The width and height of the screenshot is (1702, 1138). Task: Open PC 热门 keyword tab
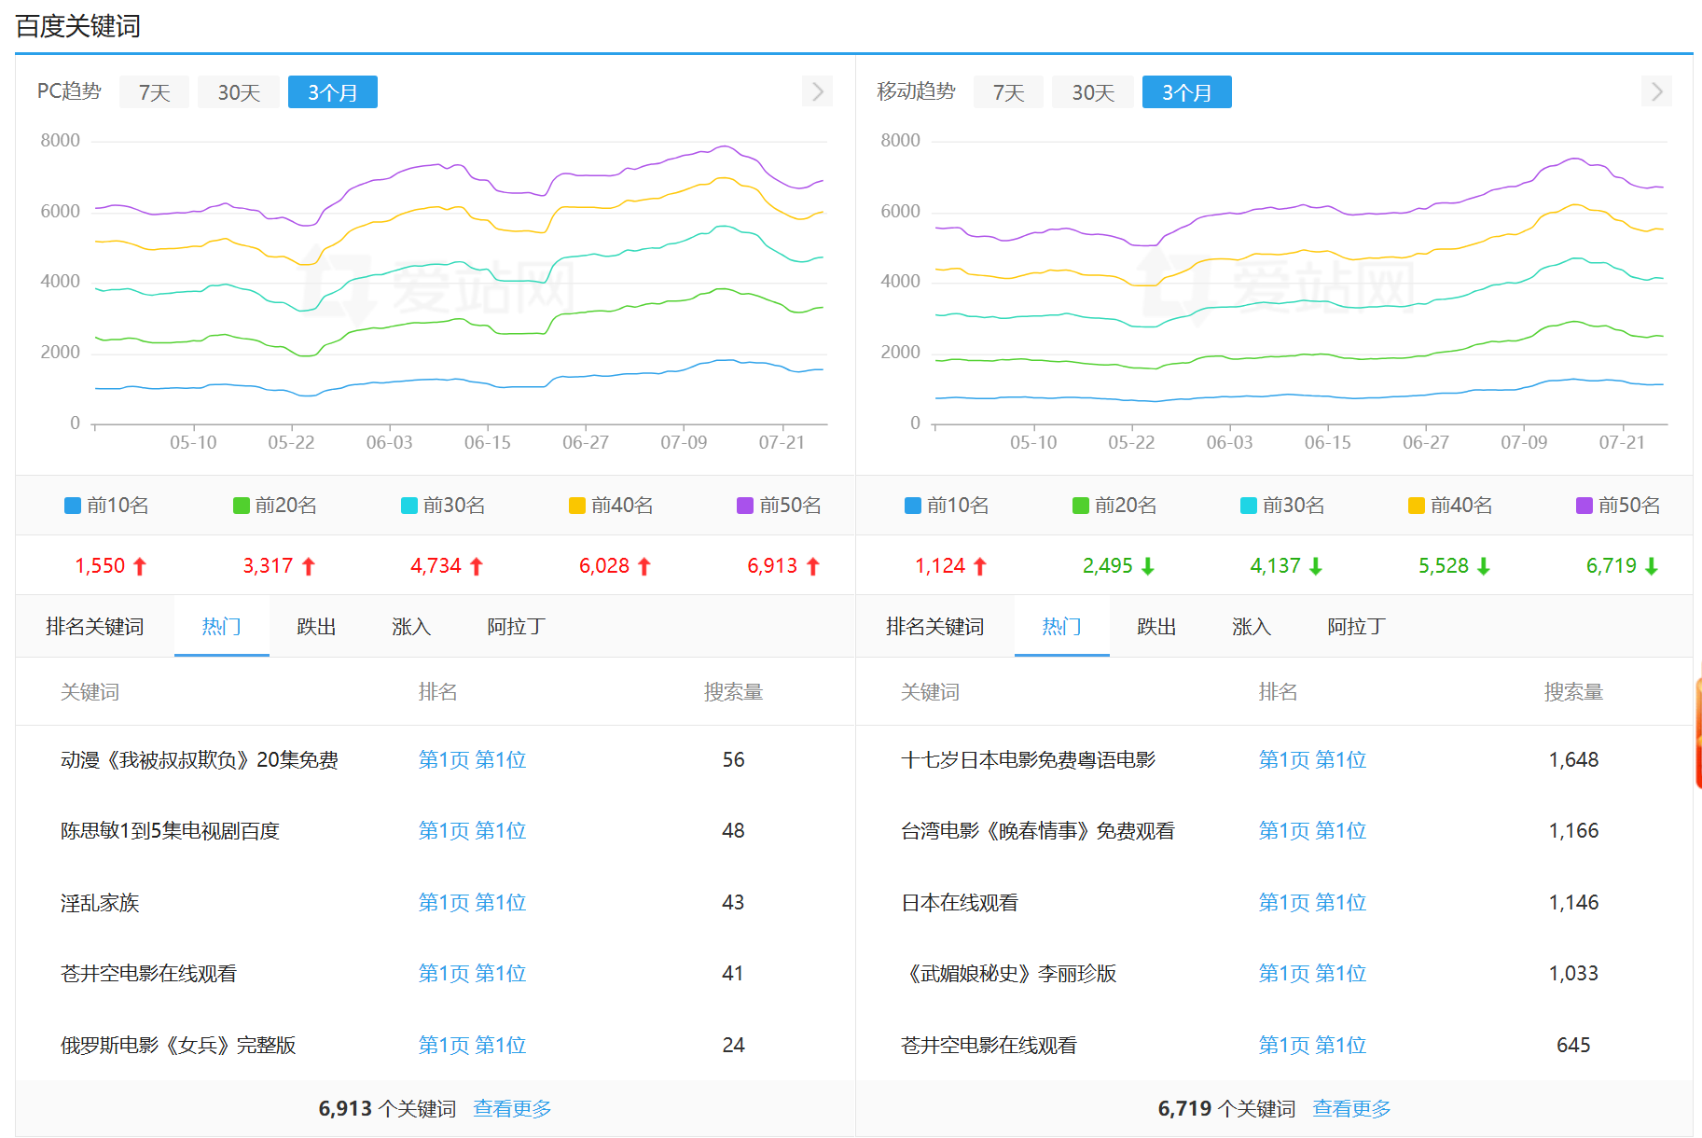pyautogui.click(x=222, y=626)
